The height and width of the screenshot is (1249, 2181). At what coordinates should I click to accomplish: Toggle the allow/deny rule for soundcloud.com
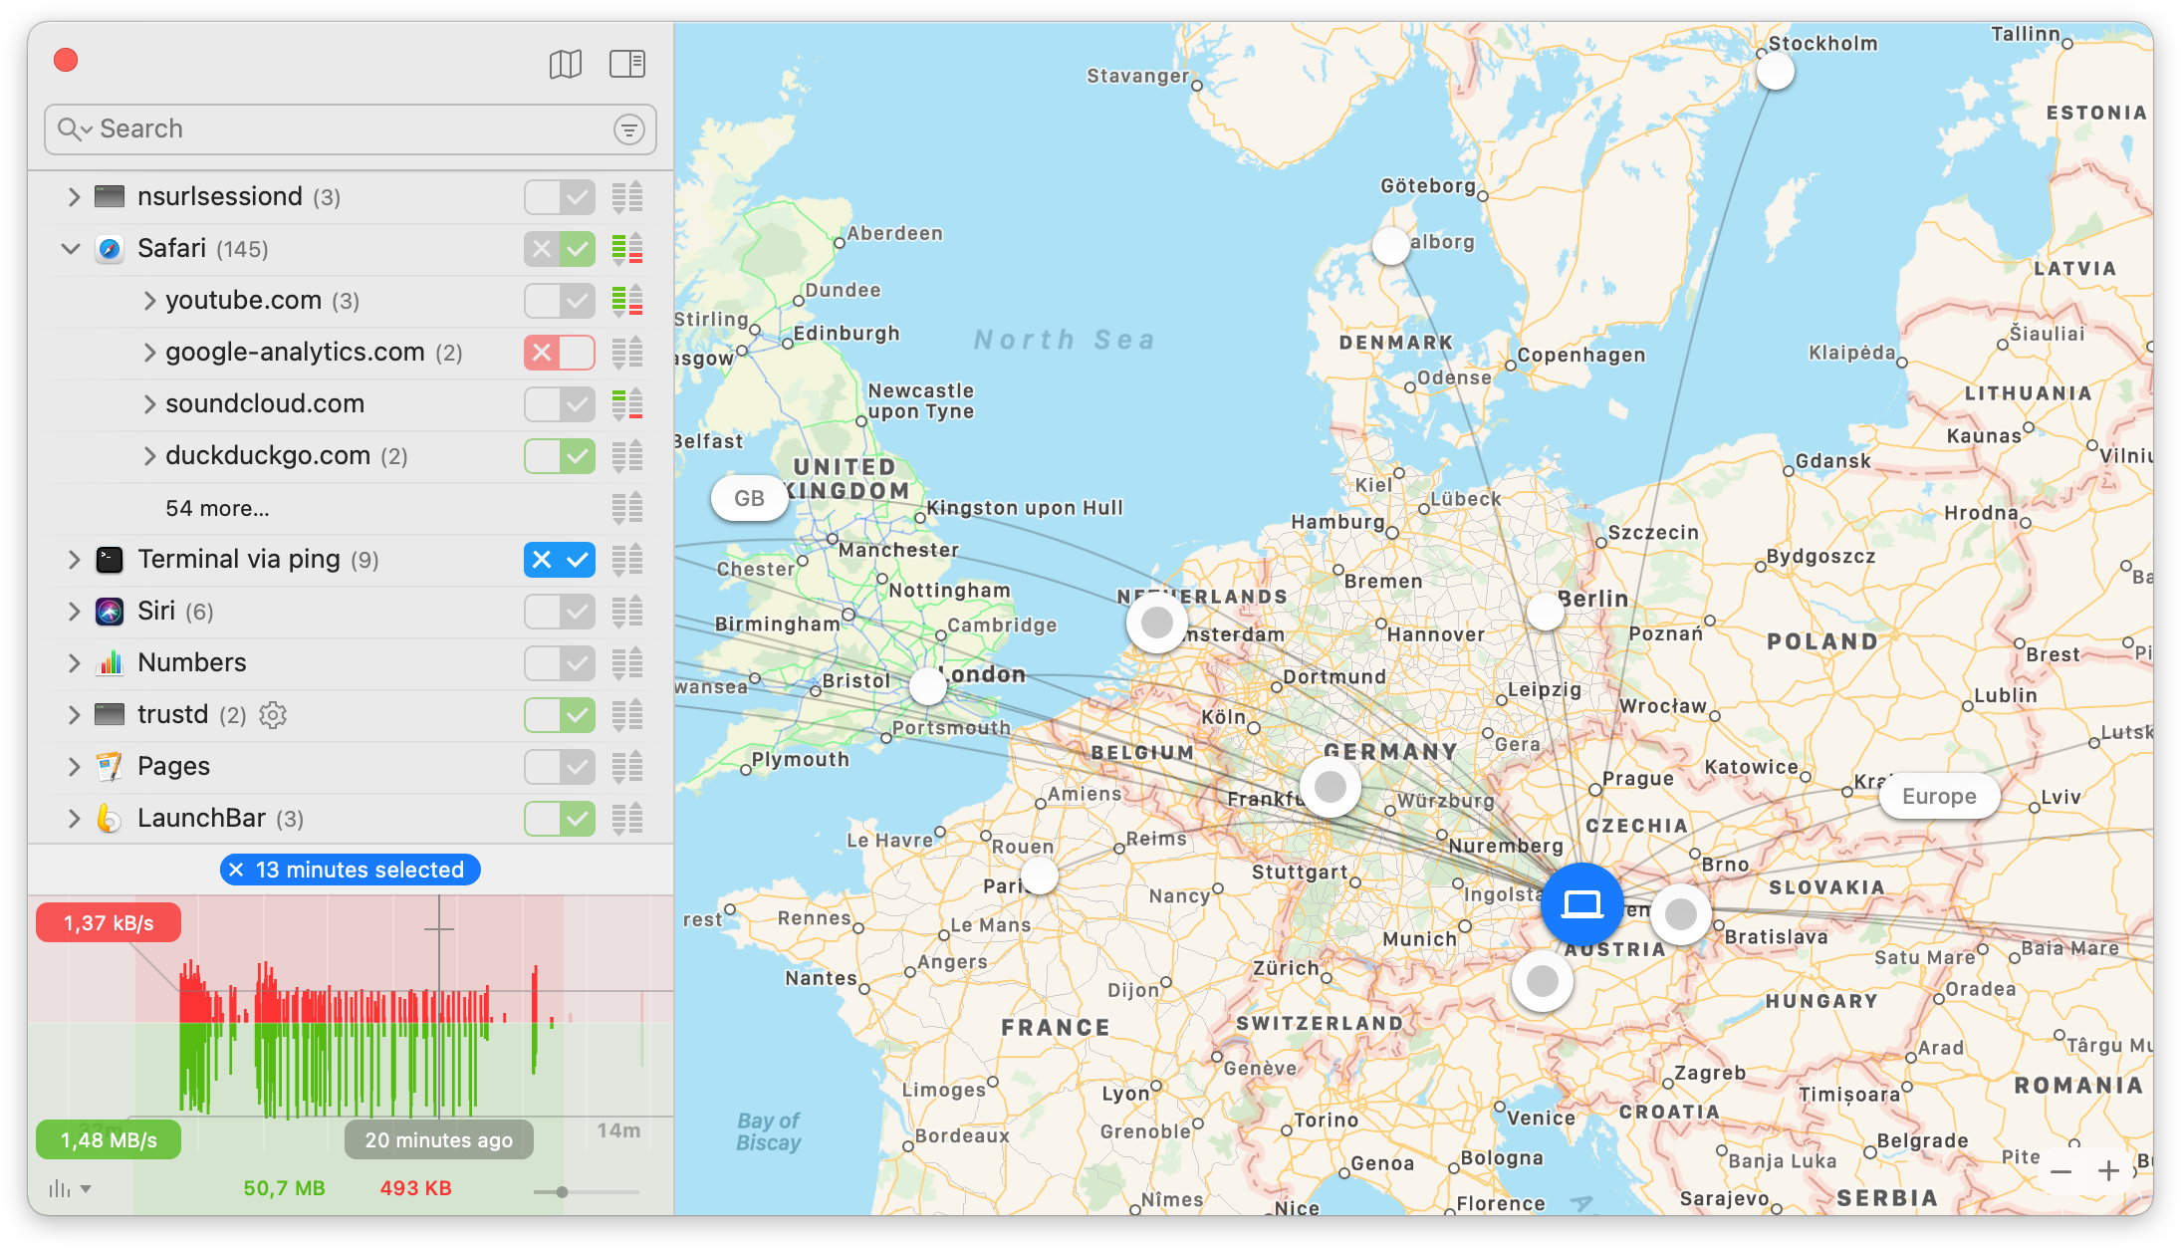(560, 404)
